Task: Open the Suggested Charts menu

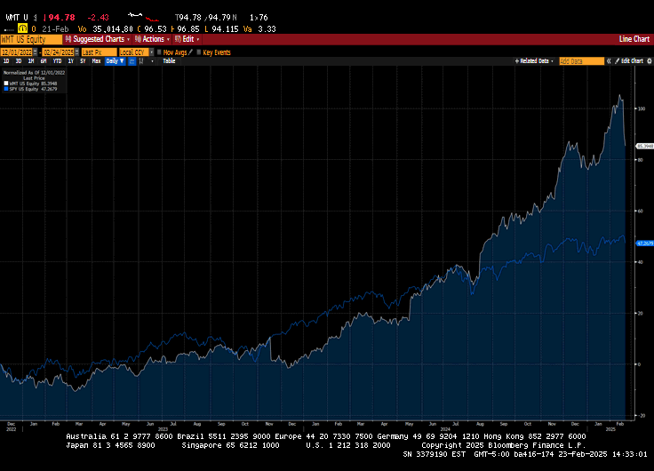Action: [x=100, y=39]
